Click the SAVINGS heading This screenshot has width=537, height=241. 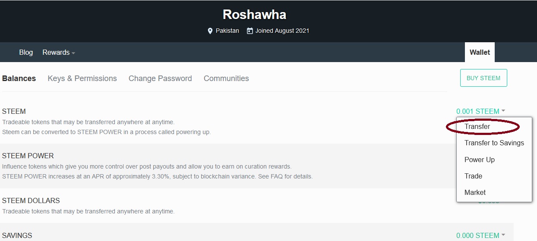(17, 235)
